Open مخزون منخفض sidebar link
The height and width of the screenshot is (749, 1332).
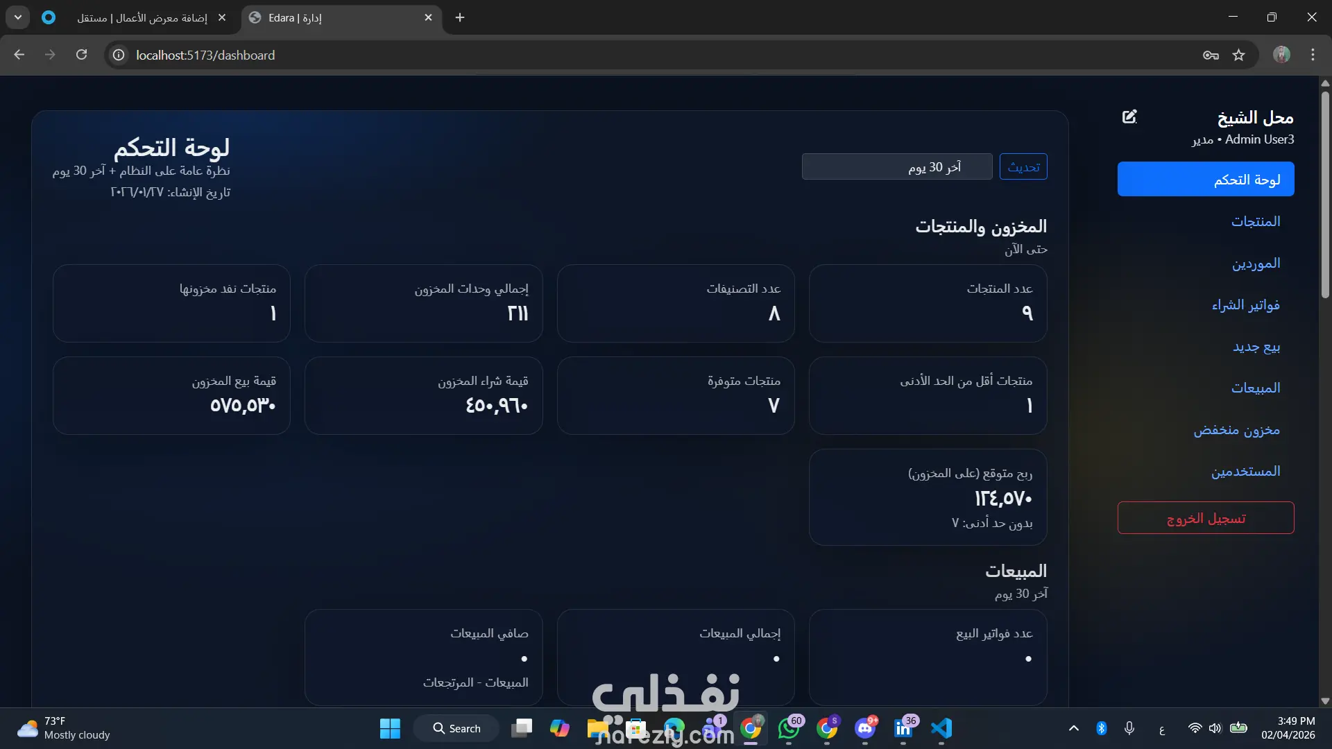point(1236,430)
